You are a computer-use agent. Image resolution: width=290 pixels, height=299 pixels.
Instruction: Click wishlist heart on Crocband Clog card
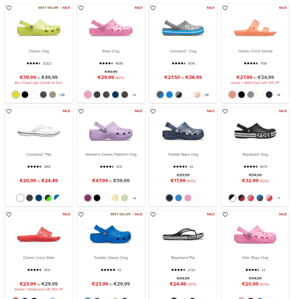pos(153,8)
